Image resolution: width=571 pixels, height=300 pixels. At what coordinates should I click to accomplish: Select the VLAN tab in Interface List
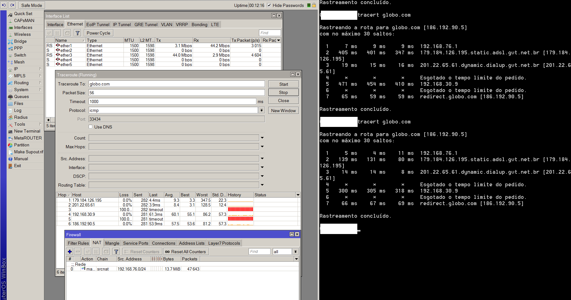pos(166,24)
